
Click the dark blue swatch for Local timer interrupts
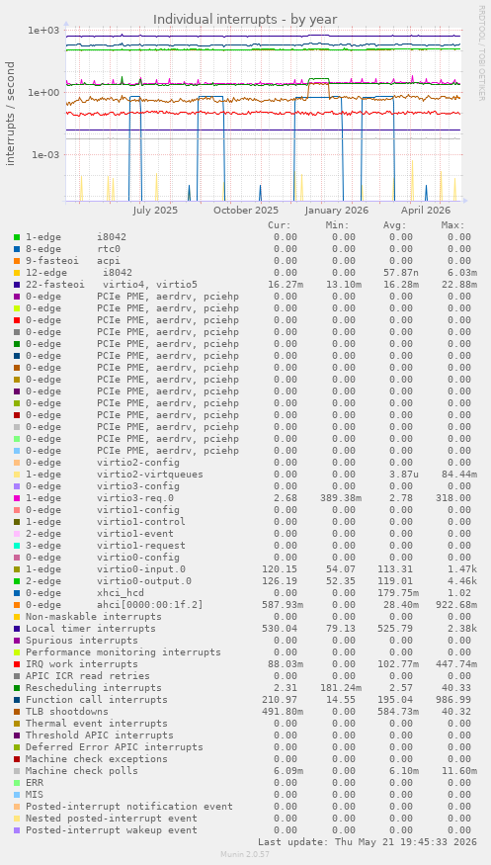point(17,629)
